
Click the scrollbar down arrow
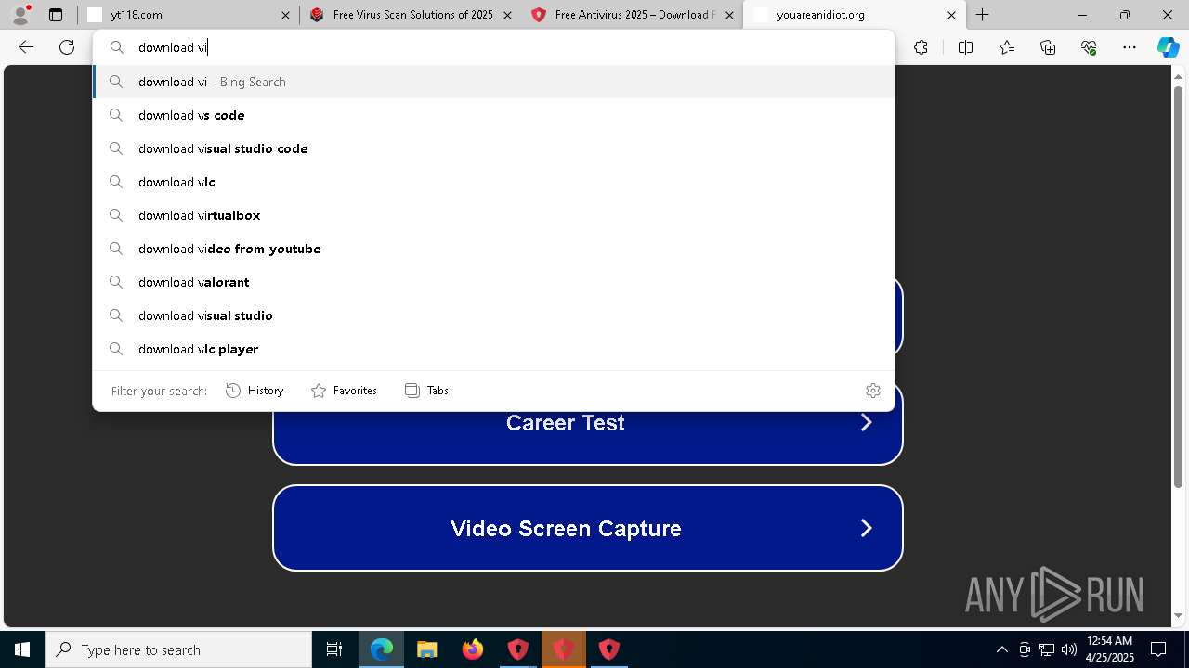[x=1179, y=615]
